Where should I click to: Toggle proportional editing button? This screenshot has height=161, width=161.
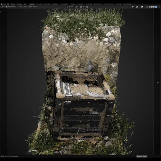click(x=87, y=7)
